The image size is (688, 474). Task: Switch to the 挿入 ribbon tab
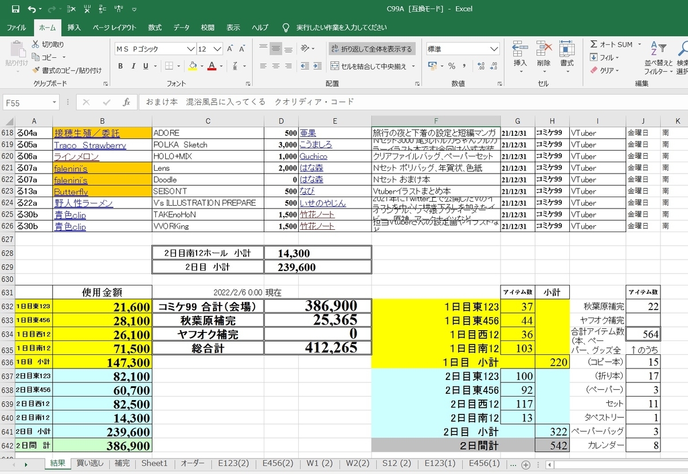(74, 28)
